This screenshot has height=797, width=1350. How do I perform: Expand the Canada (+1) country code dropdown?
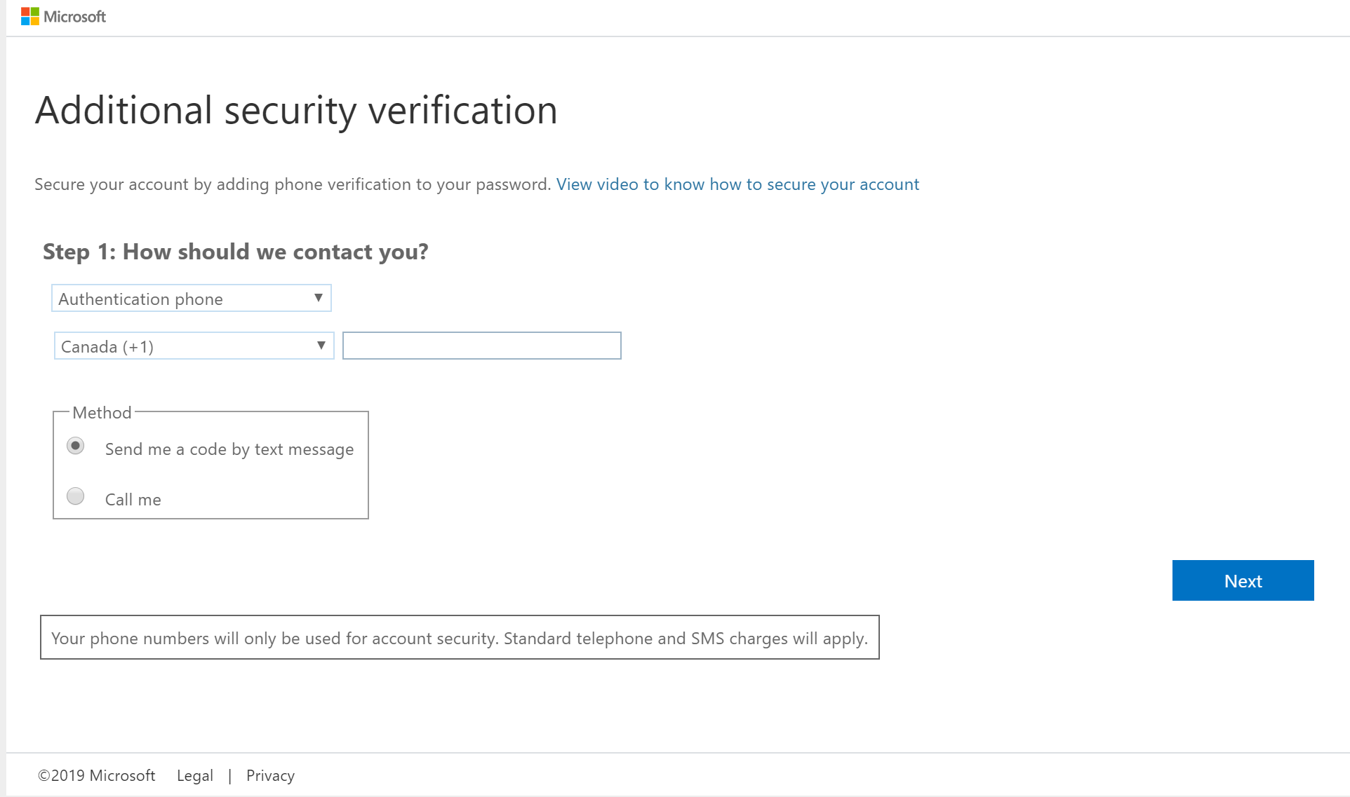[x=185, y=346]
